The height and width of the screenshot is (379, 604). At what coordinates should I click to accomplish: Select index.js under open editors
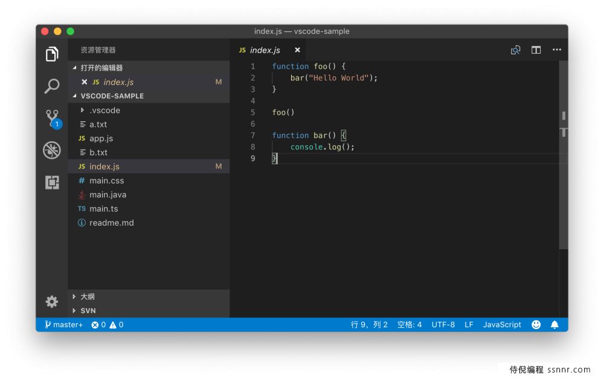tap(149, 82)
